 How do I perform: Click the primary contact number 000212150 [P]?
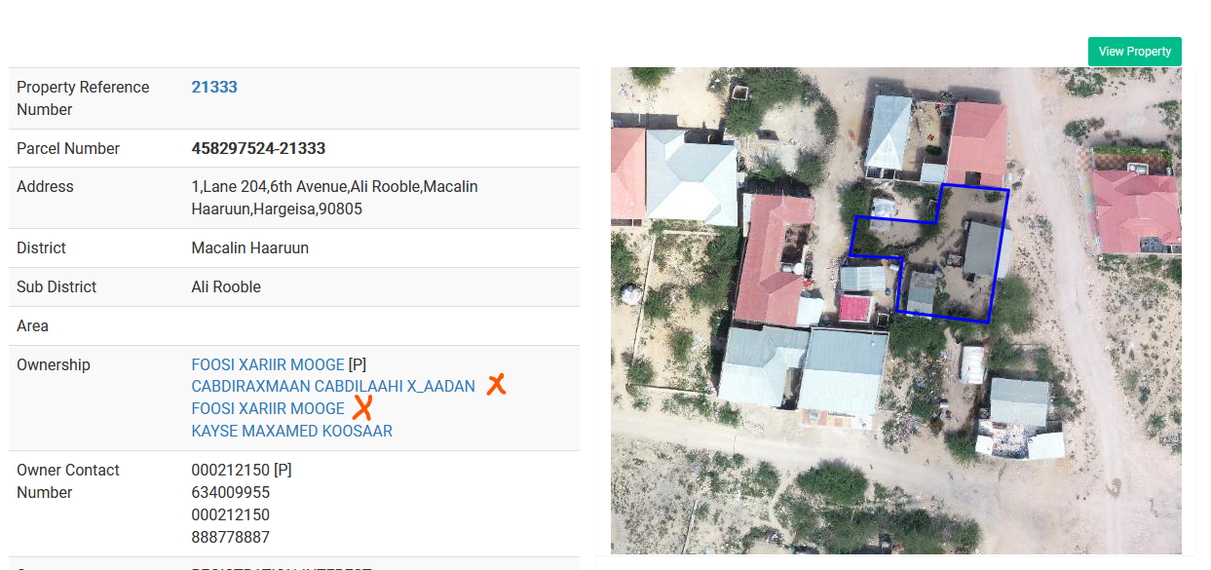[x=242, y=470]
